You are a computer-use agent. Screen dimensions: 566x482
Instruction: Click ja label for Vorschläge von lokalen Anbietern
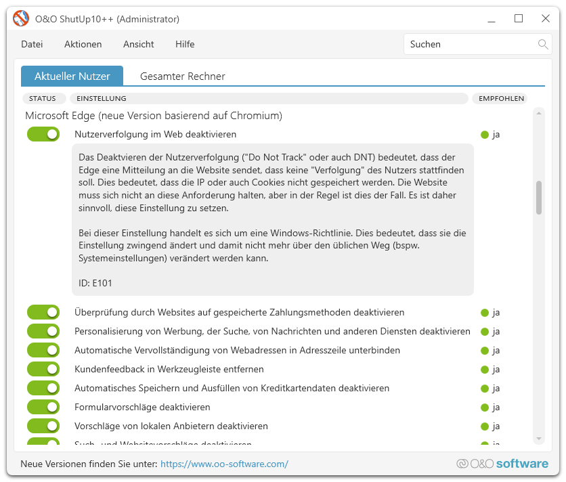click(496, 426)
